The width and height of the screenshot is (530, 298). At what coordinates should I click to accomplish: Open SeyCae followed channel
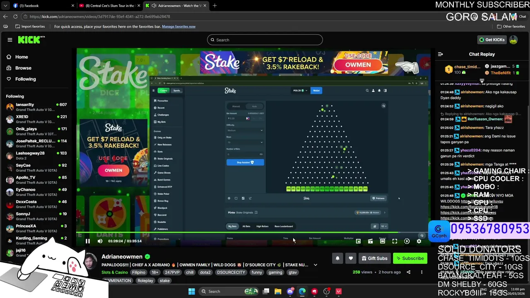[36, 168]
